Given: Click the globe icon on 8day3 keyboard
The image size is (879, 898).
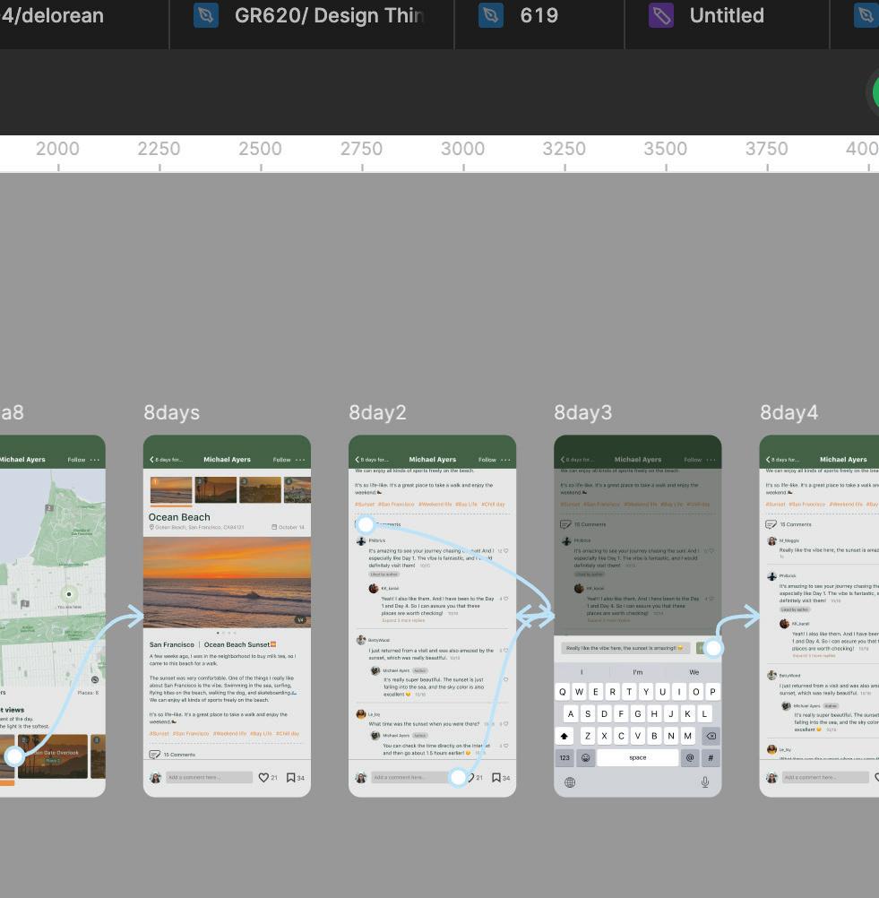Looking at the screenshot, I should [x=570, y=782].
